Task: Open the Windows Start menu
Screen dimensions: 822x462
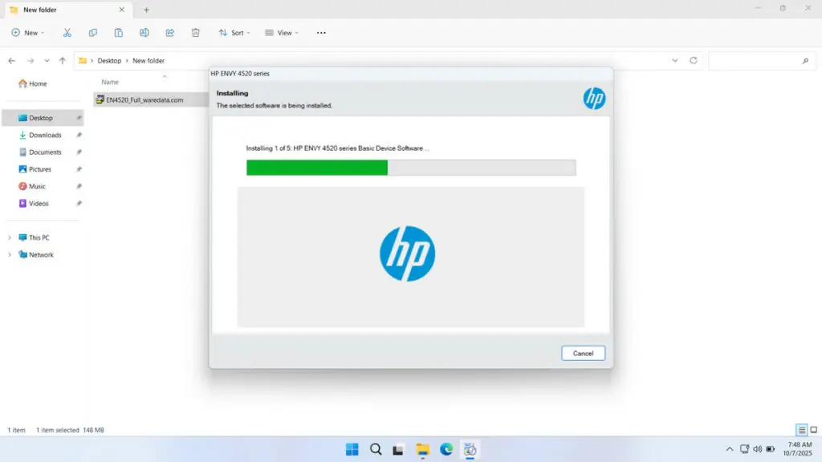Action: coord(352,449)
